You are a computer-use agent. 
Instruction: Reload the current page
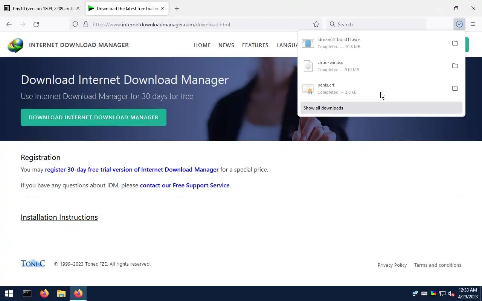[x=36, y=24]
